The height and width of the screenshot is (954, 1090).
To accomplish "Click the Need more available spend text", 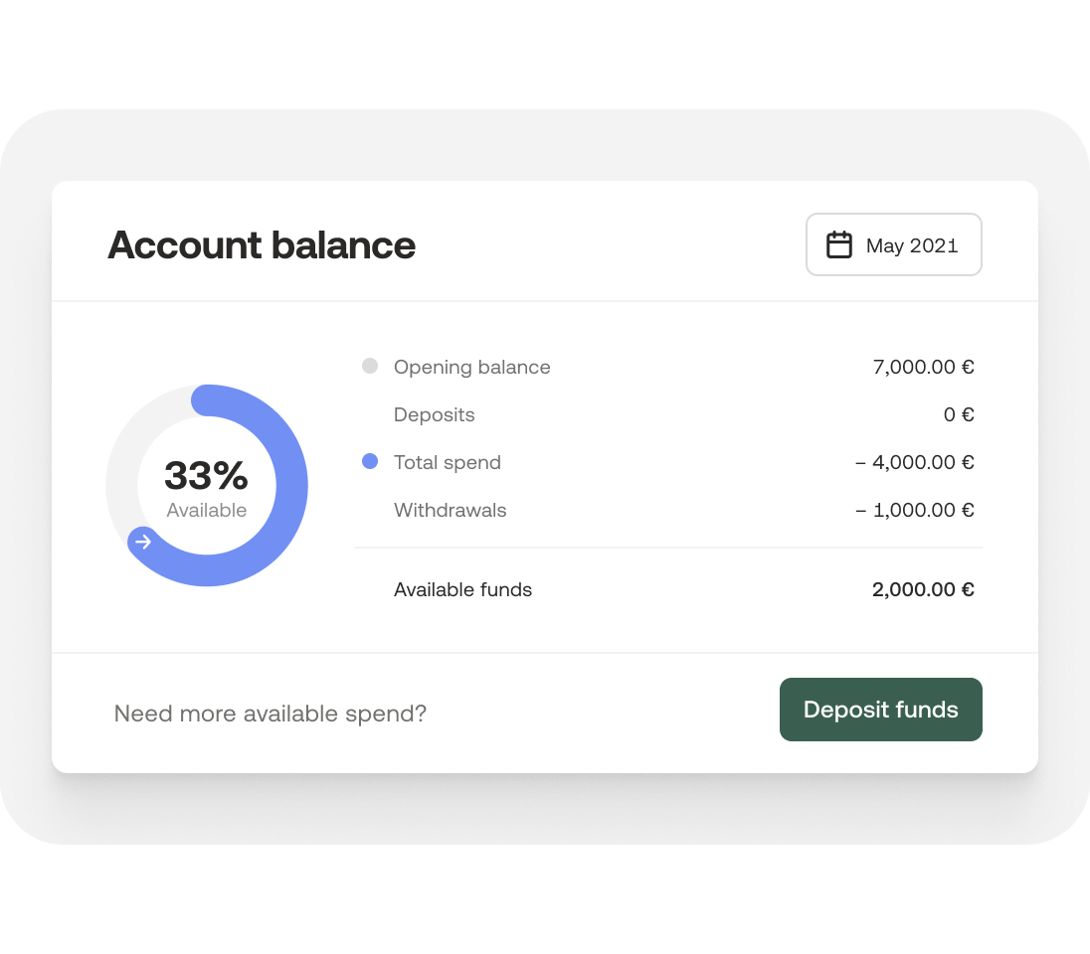I will click(x=270, y=713).
